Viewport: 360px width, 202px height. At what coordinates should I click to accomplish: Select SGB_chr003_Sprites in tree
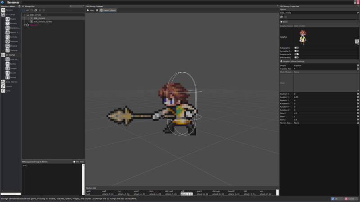[43, 22]
